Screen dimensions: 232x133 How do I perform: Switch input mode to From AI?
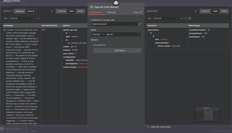(x=31, y=11)
